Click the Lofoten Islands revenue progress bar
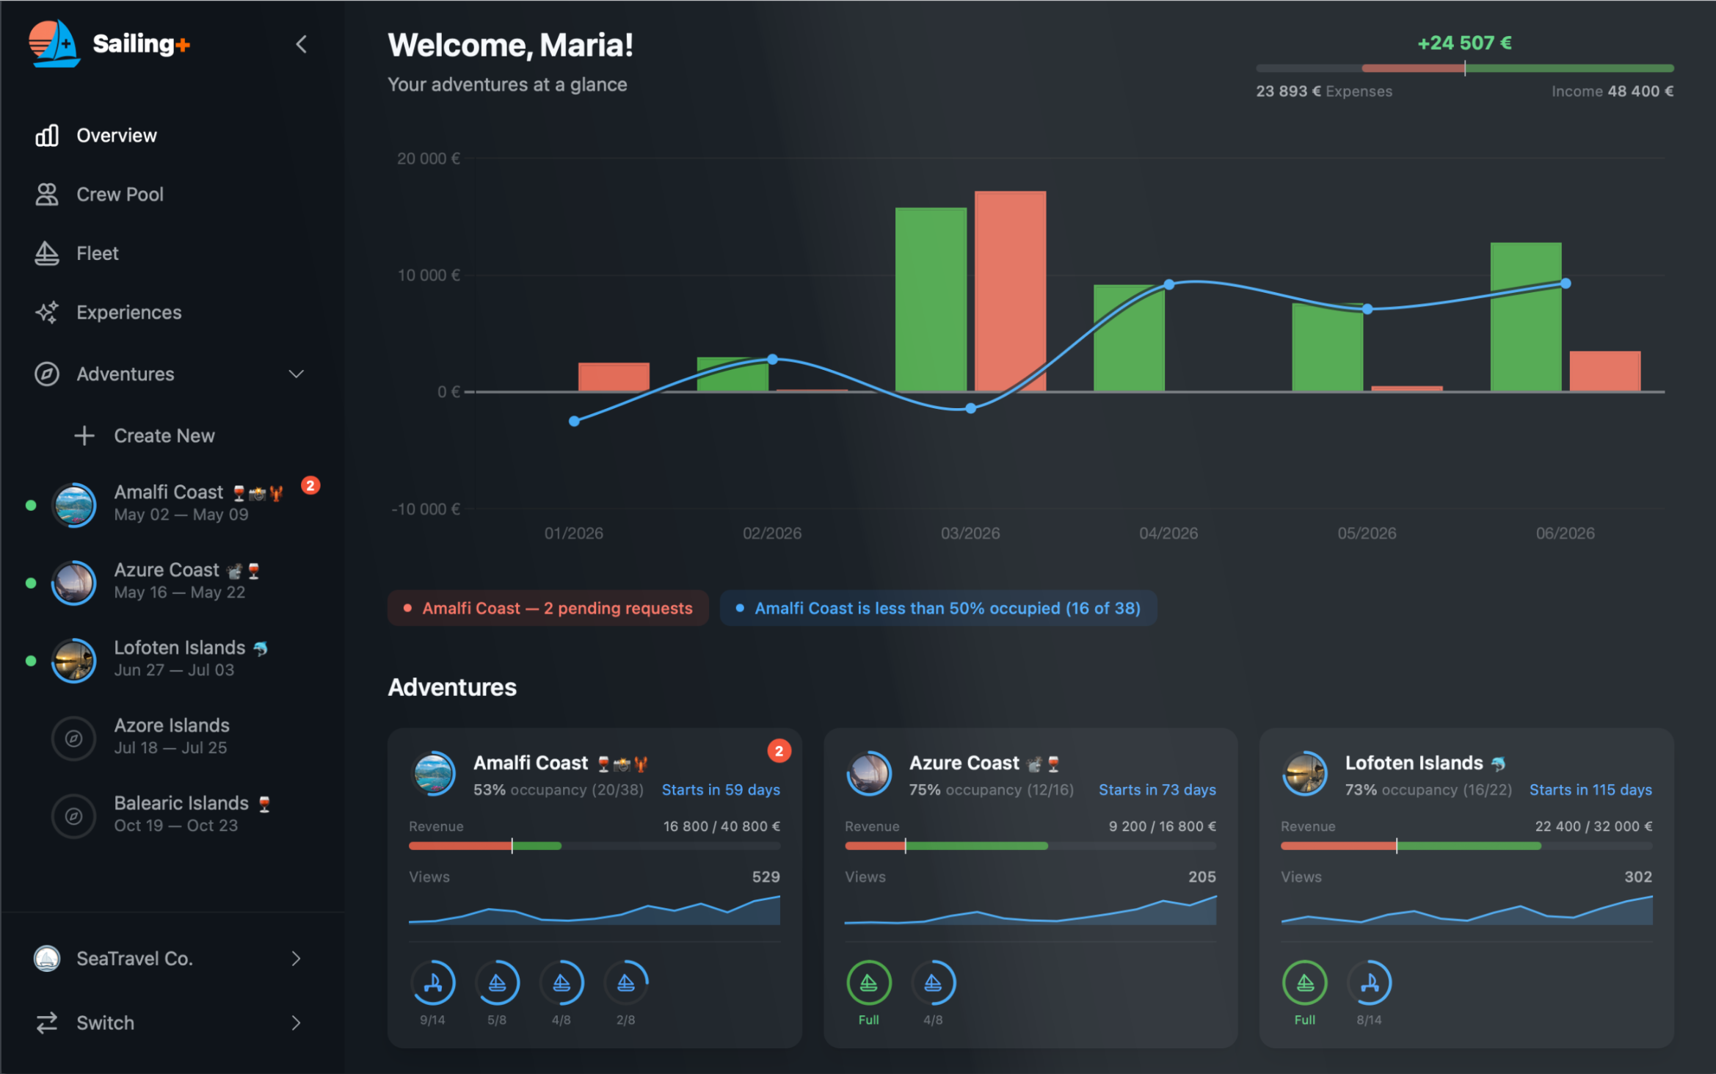Screen dimensions: 1716x1074 (x=1466, y=845)
